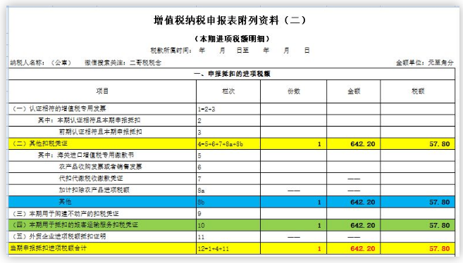This screenshot has width=463, height=263.
Task: Click the red 642.20 total amount cell
Action: click(354, 248)
